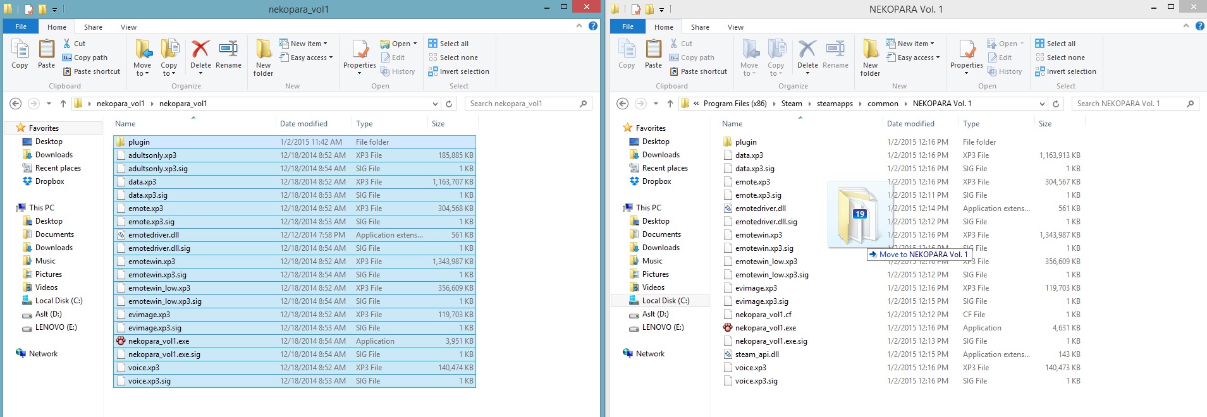Switch to Share tab in nekopara_vol1 window

pyautogui.click(x=93, y=27)
